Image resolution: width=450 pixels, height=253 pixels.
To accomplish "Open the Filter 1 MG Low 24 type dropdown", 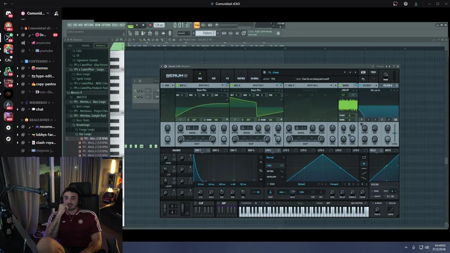I will 375,90.
